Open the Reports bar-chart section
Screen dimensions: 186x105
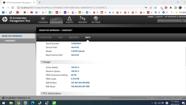tap(83, 20)
